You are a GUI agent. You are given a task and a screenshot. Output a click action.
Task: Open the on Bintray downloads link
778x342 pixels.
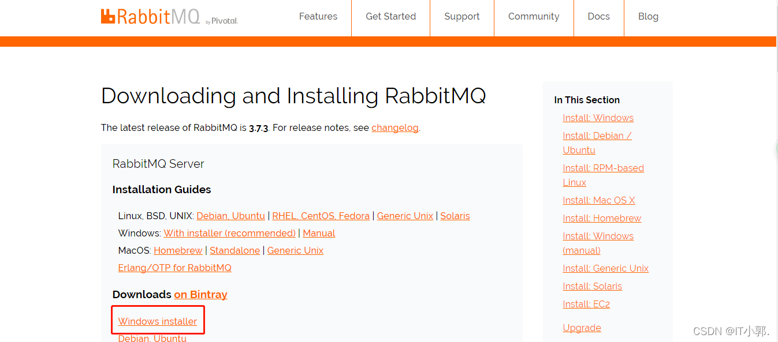click(x=200, y=294)
